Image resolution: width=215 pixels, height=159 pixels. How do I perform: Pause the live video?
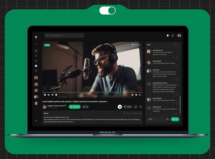[45, 95]
